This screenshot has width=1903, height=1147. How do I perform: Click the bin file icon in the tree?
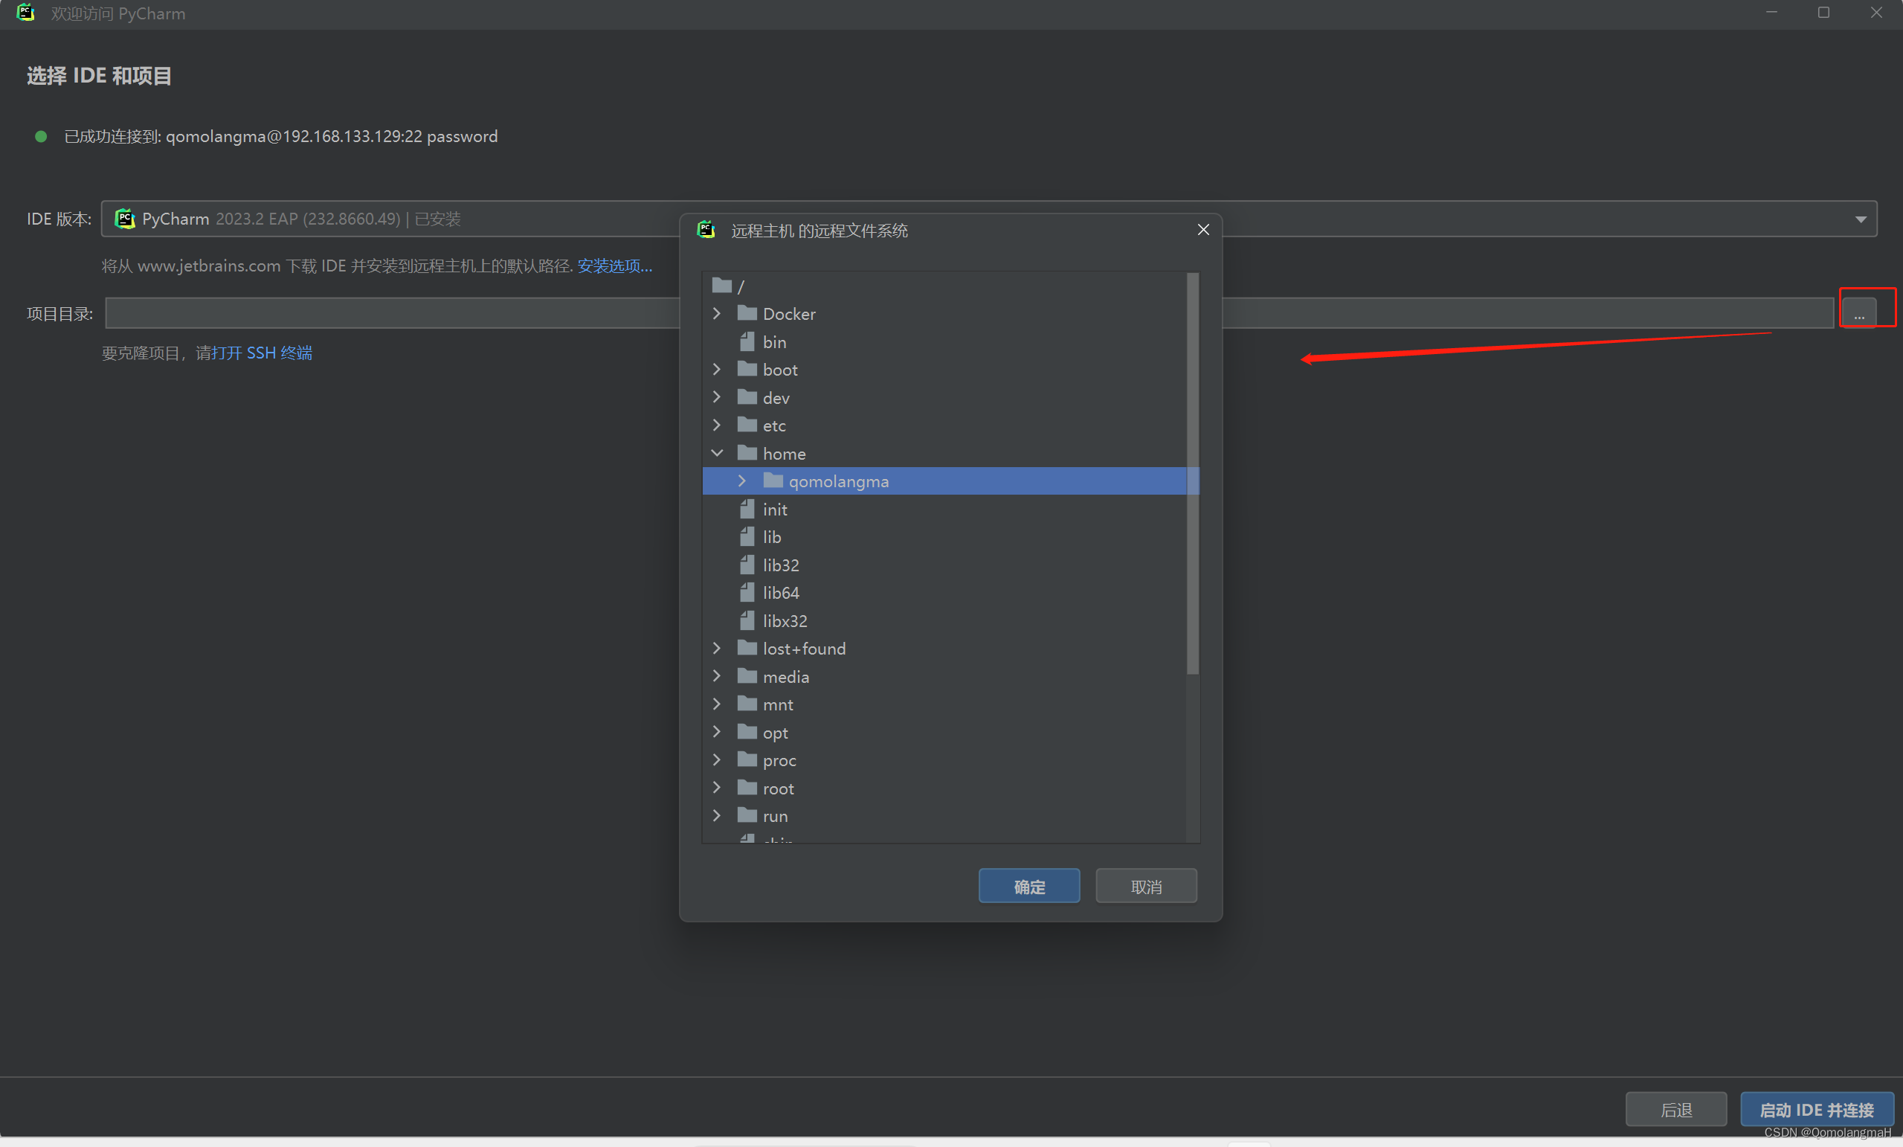(x=746, y=341)
